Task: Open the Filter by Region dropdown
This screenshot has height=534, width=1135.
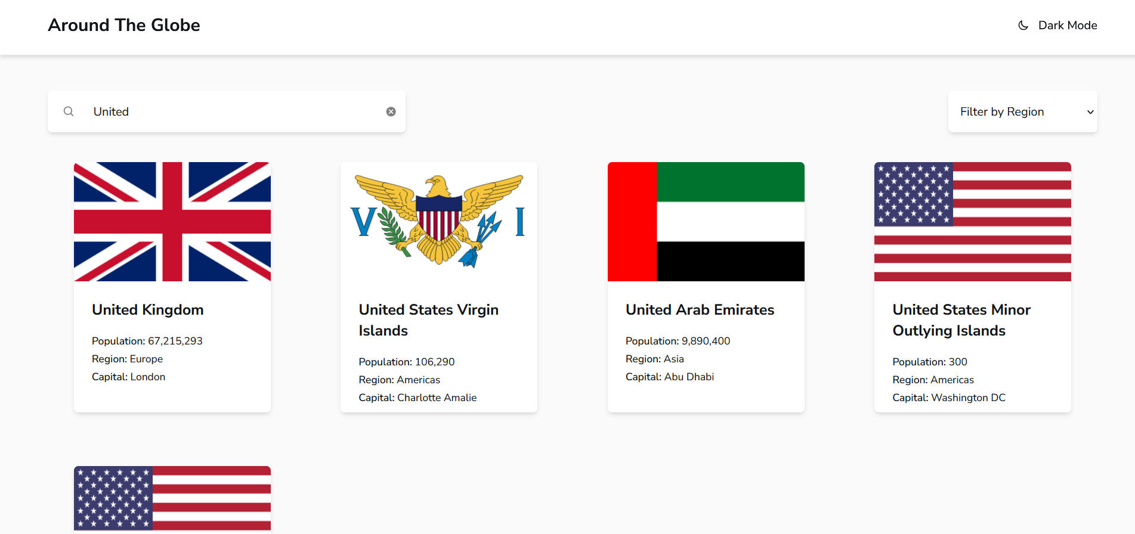Action: click(x=1022, y=111)
